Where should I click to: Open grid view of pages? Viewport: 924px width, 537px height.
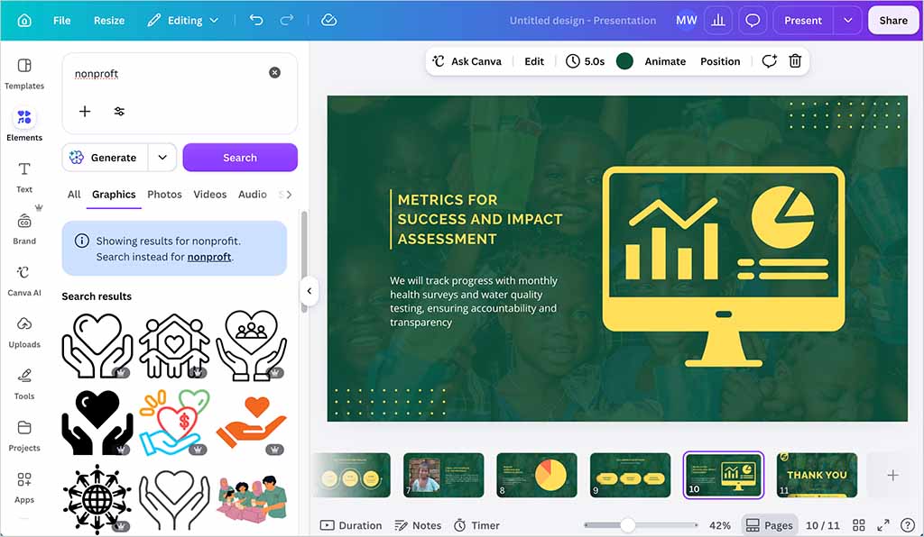(x=859, y=525)
